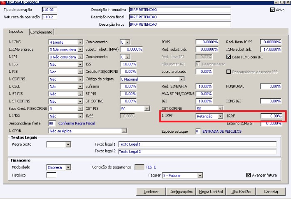Click the Descrição livros field
This screenshot has width=291, height=199.
click(180, 24)
